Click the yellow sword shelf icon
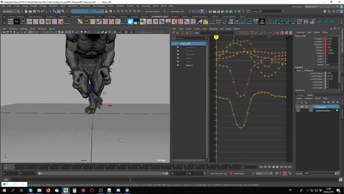The width and height of the screenshot is (344, 194). tap(80, 22)
